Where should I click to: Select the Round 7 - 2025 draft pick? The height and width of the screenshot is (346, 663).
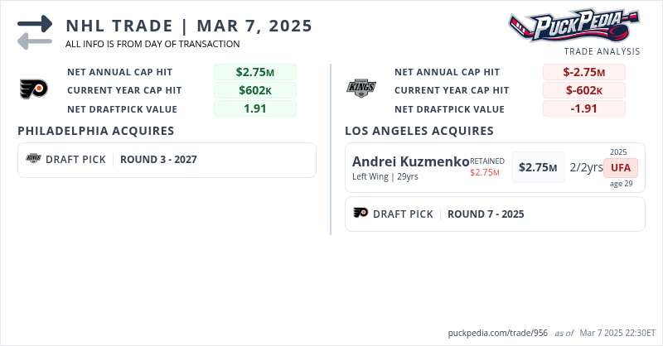[486, 214]
